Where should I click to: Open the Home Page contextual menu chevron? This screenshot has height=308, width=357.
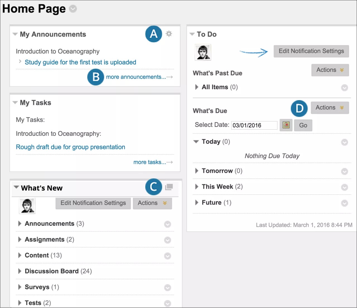[x=73, y=9]
